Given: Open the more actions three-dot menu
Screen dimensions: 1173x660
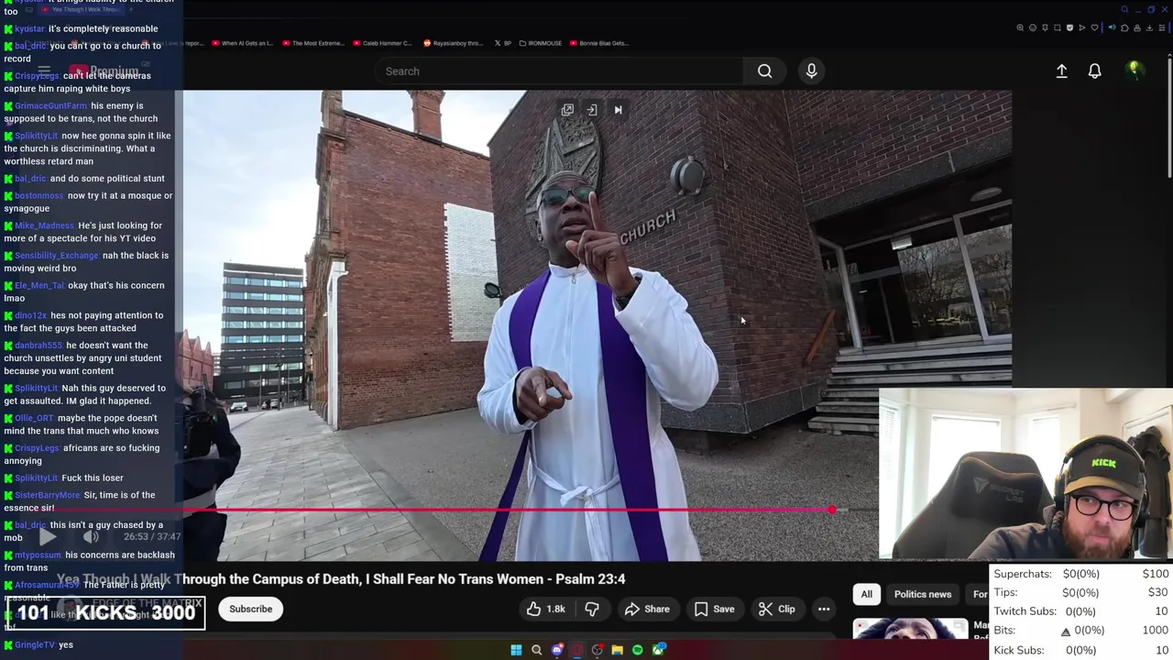Looking at the screenshot, I should (x=824, y=609).
